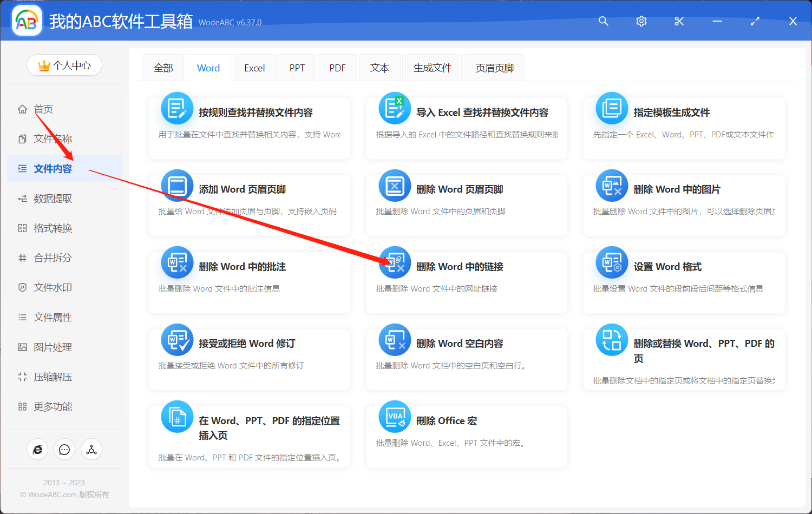Open the feedback chat bubble icon

(64, 449)
